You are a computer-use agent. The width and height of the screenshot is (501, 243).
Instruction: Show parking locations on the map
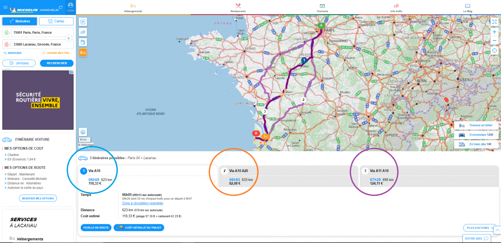tap(83, 21)
